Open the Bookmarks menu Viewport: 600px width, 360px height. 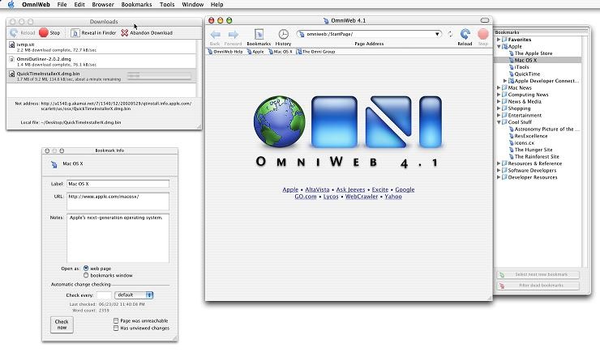(136, 5)
